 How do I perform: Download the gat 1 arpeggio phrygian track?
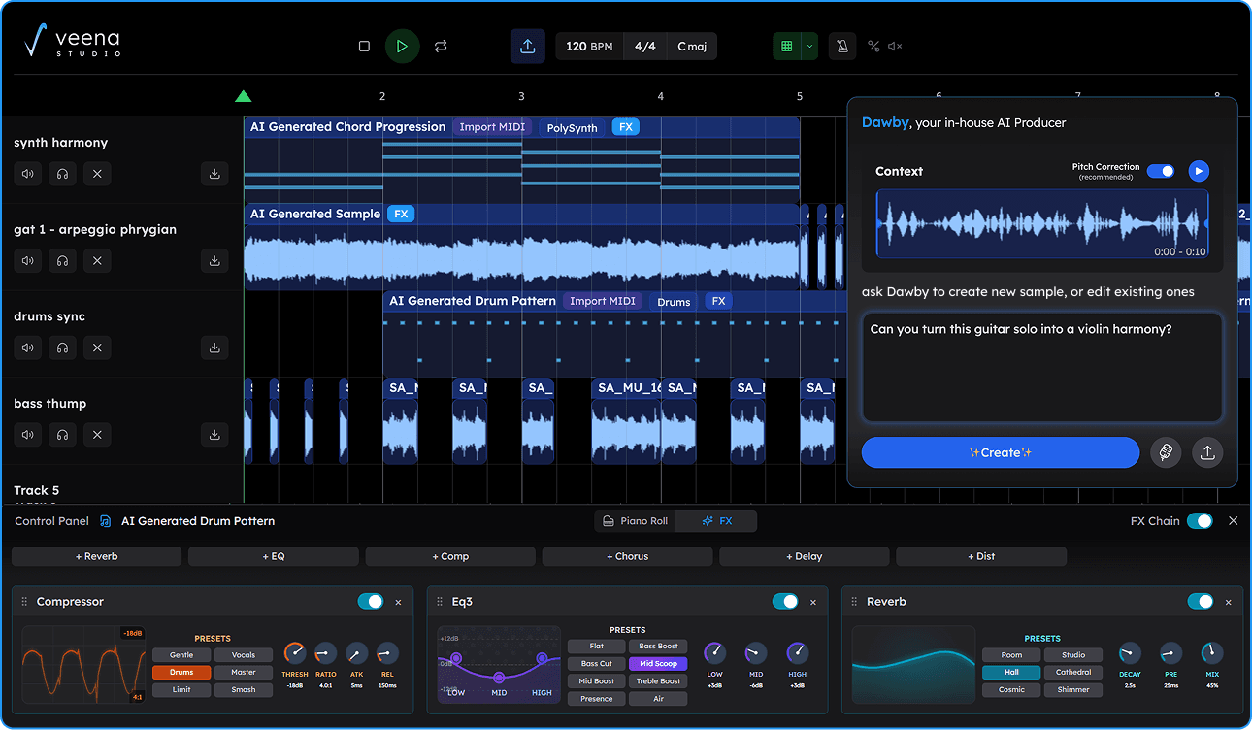point(214,261)
